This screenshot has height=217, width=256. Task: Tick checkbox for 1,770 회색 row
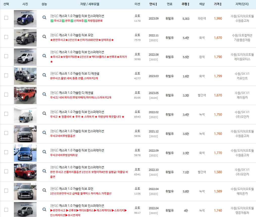pos(6,152)
